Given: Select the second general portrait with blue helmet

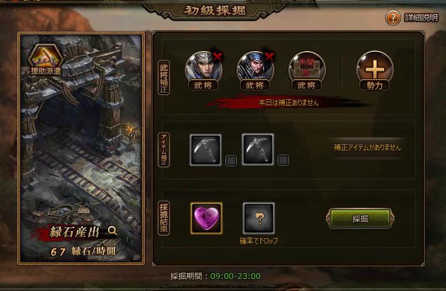Looking at the screenshot, I should [255, 67].
